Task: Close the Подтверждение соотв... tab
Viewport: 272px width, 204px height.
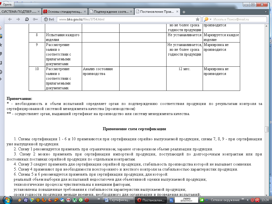Action: pos(131,12)
